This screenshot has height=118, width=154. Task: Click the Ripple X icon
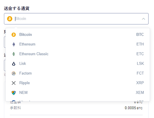pos(14,83)
